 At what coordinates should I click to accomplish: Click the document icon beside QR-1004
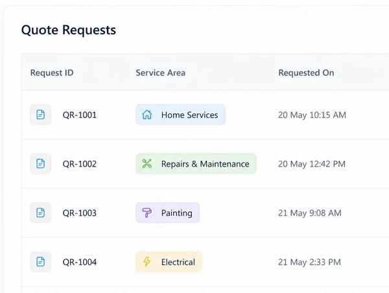click(40, 262)
